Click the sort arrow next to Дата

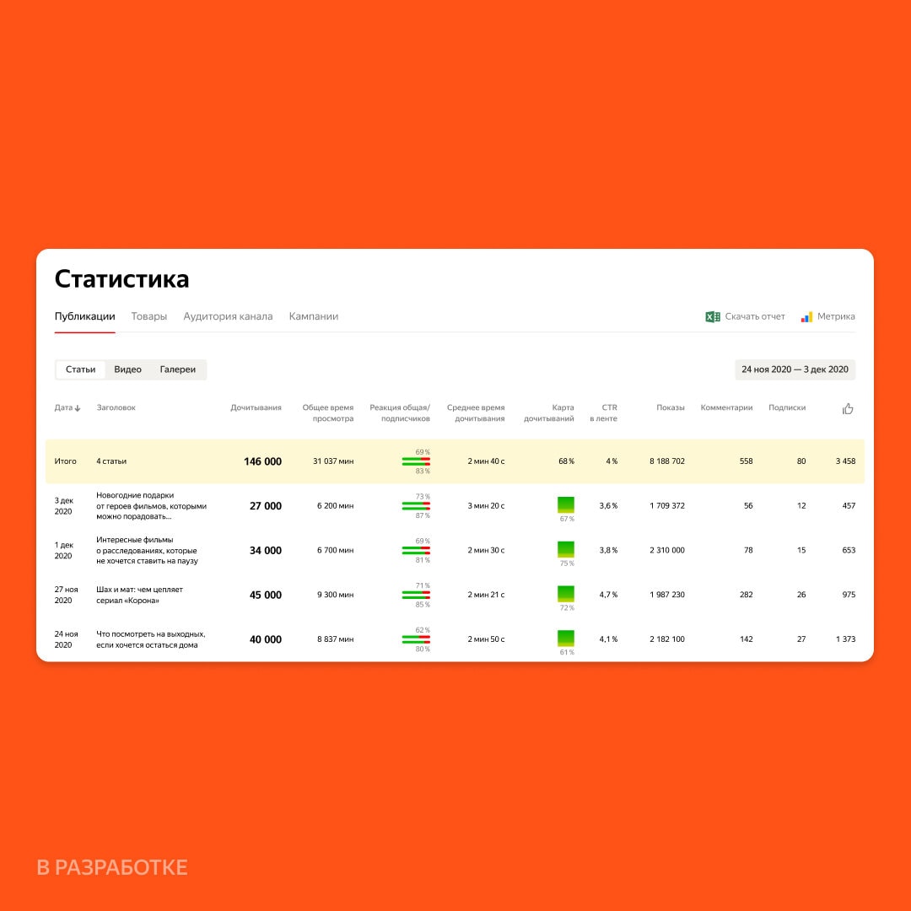[x=78, y=408]
